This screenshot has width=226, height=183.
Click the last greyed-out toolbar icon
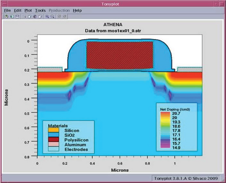[65, 17]
